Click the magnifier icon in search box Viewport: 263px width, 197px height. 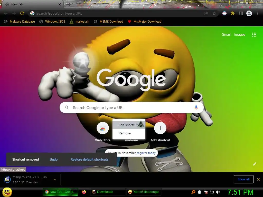click(x=67, y=107)
